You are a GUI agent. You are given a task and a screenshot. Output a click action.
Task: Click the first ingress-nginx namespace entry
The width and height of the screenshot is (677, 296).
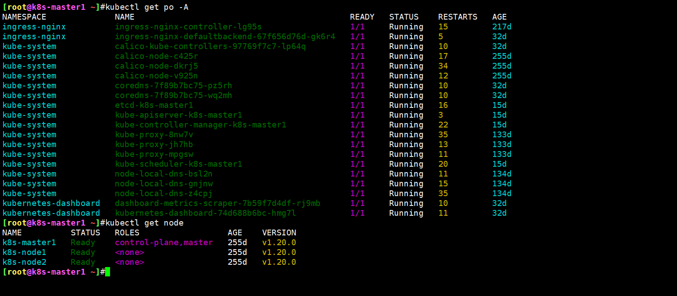[34, 27]
